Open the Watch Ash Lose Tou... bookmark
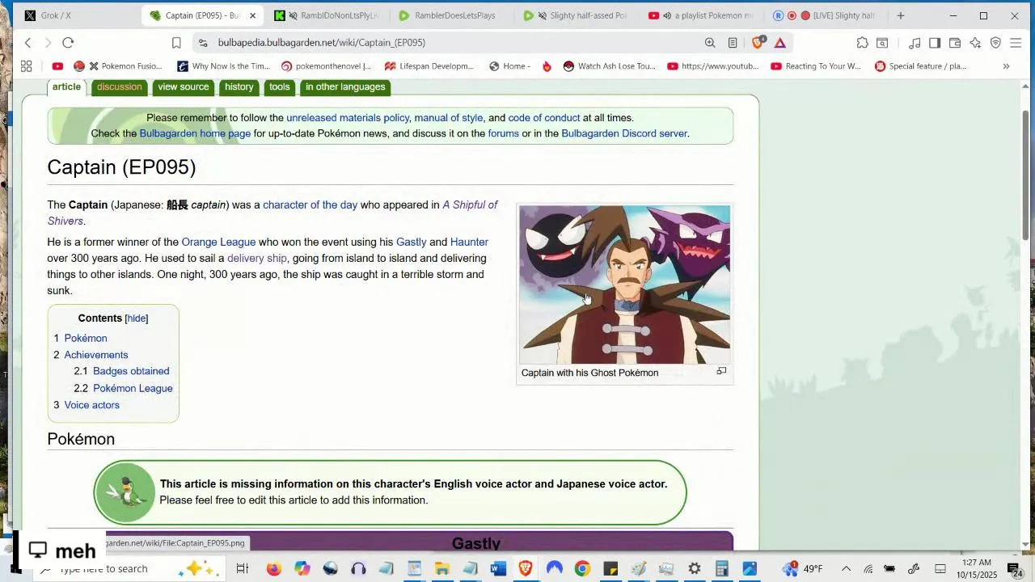Viewport: 1035px width, 582px height. pos(610,66)
